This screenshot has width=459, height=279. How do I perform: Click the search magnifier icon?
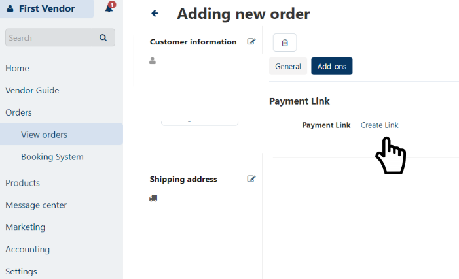point(103,38)
